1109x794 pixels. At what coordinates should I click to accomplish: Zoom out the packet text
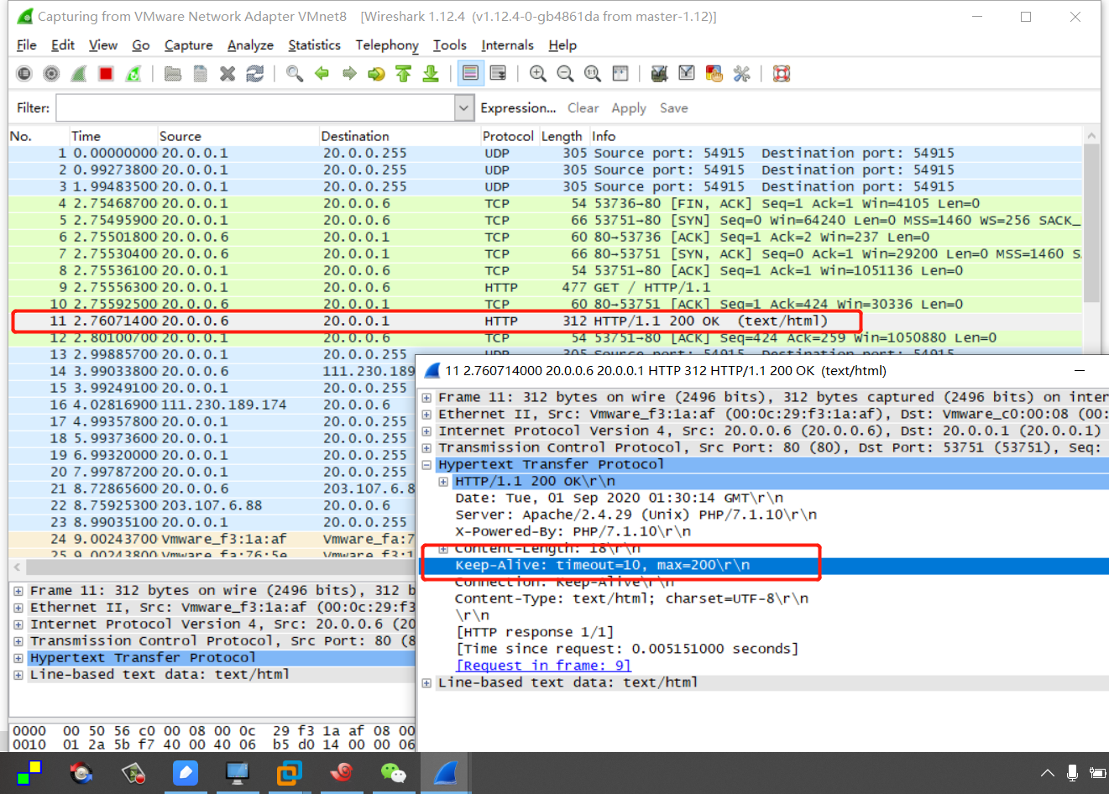coord(565,74)
